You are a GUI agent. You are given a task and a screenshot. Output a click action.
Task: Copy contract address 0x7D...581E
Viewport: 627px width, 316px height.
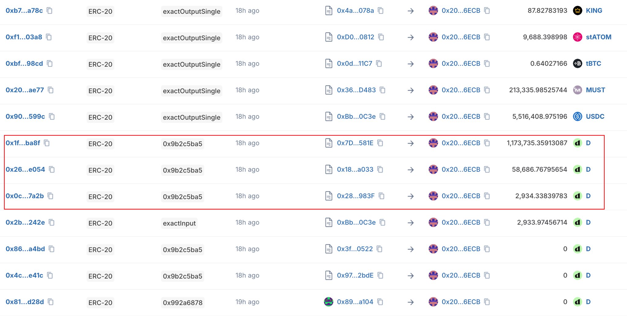[x=380, y=143]
